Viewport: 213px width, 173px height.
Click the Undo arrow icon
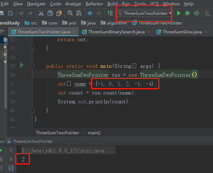(x=21, y=13)
